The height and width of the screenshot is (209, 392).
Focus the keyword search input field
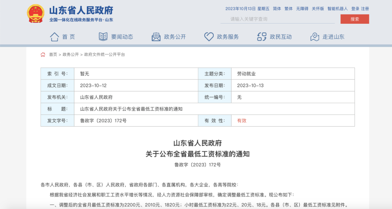278,19
